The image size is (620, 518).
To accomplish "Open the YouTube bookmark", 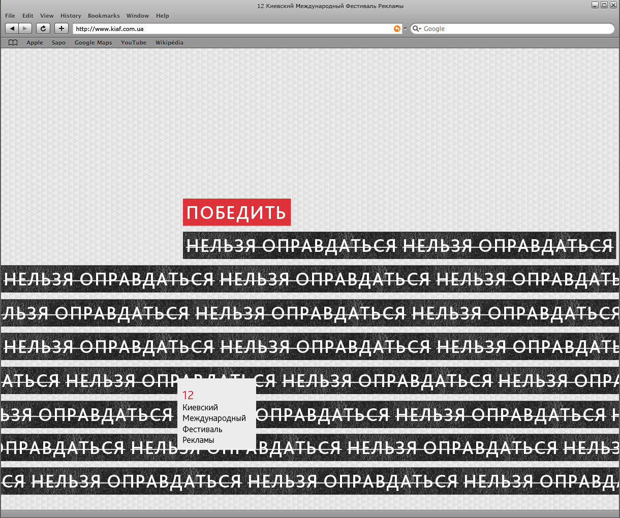I will [134, 43].
